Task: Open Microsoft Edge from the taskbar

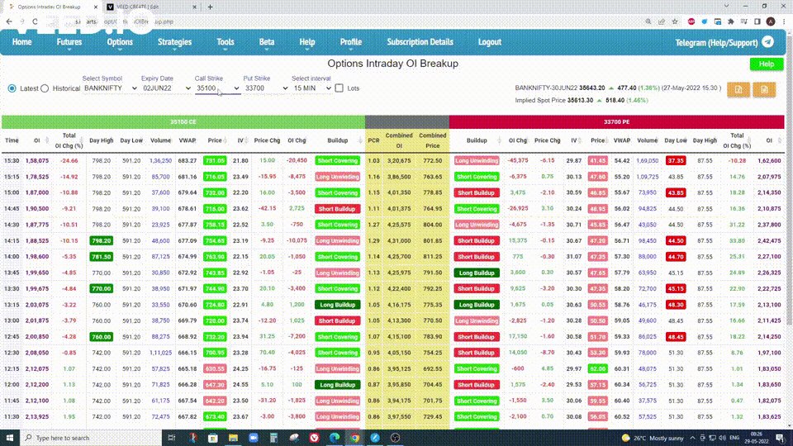Action: [335, 438]
